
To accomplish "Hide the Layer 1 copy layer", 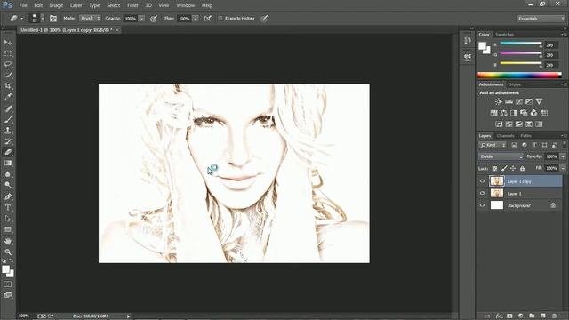I will (482, 181).
